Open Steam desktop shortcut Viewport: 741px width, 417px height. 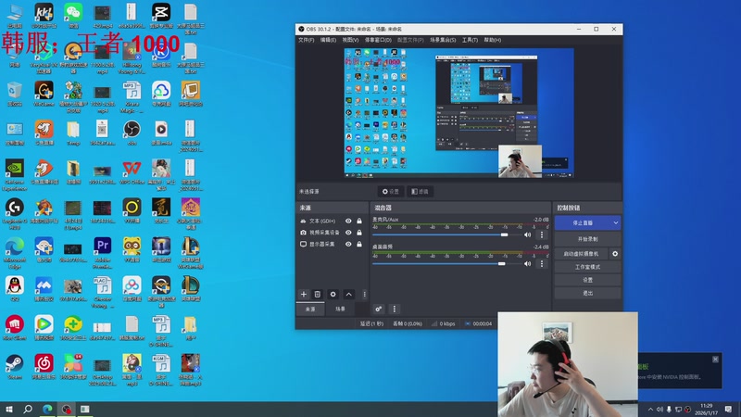pyautogui.click(x=15, y=366)
